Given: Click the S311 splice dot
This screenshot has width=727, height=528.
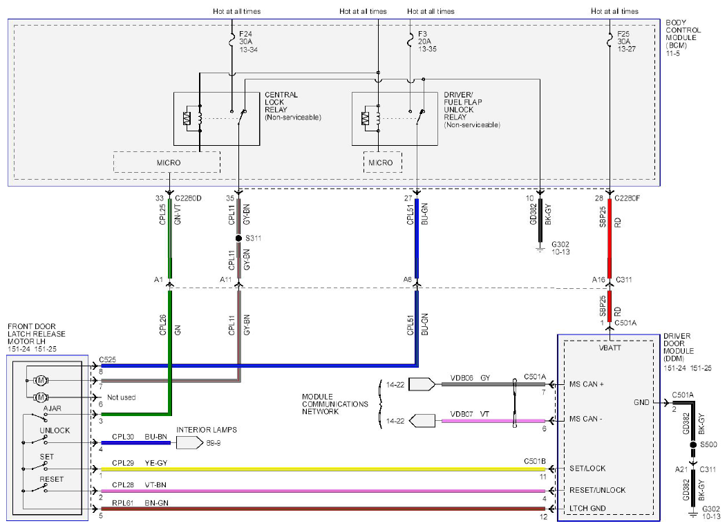Looking at the screenshot, I should [x=239, y=238].
